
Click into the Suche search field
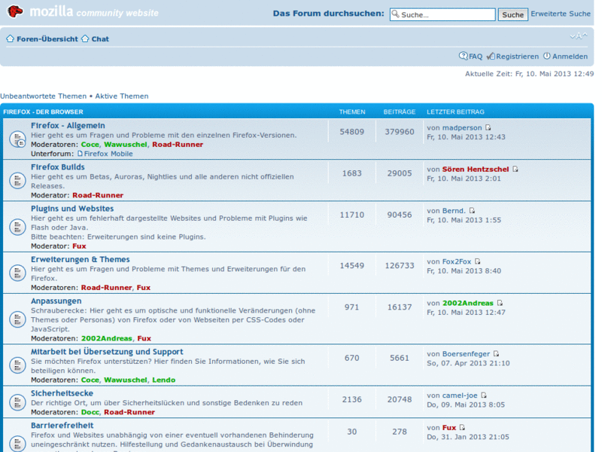[442, 14]
